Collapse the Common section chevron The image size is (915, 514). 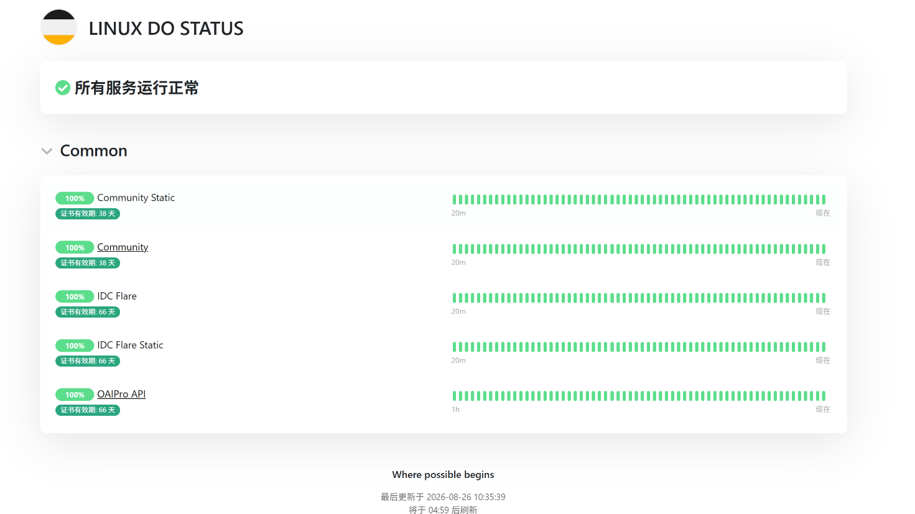[x=47, y=151]
